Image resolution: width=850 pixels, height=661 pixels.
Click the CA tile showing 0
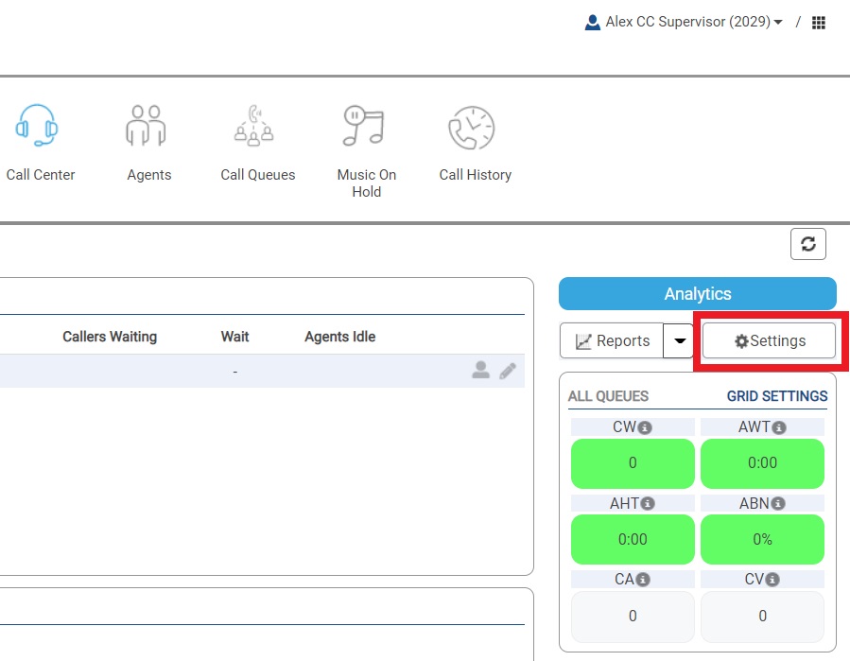pyautogui.click(x=633, y=617)
